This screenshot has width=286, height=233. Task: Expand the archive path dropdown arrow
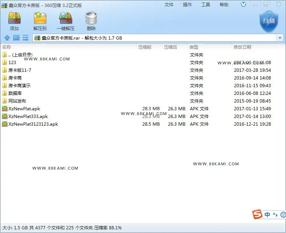pos(280,38)
